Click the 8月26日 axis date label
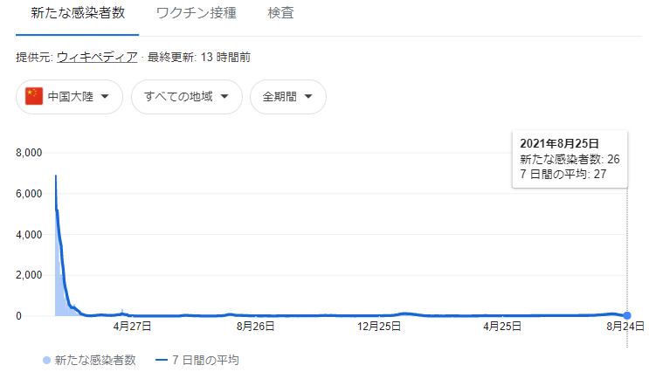This screenshot has width=649, height=372. click(256, 327)
